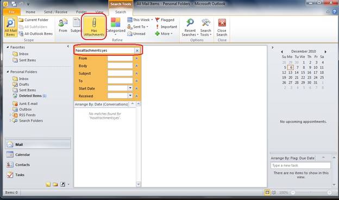
Task: Click the Flagged filter flag icon
Action: click(158, 20)
